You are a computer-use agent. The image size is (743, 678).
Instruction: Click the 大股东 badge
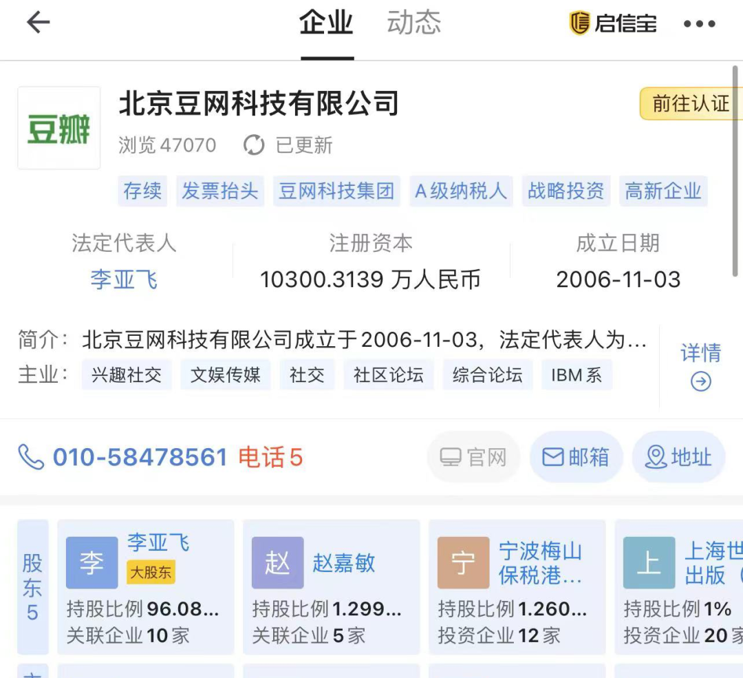click(151, 572)
